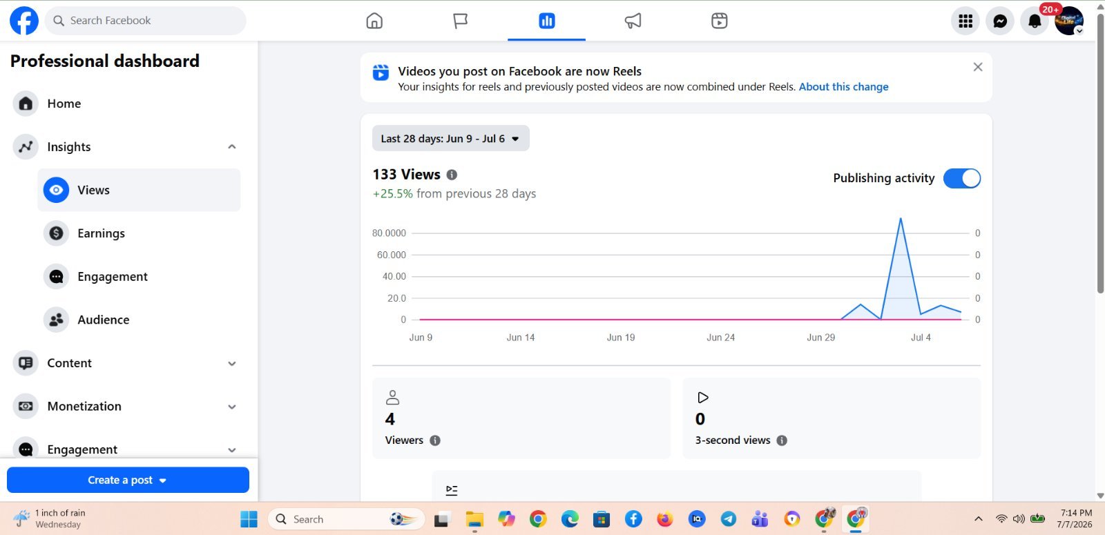This screenshot has height=535, width=1105.
Task: Select the Professional dashboard chart tab
Action: 547,21
